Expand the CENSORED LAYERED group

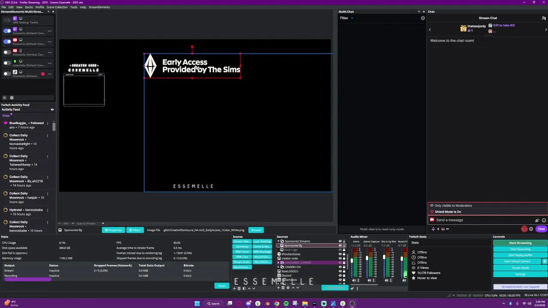pos(278,263)
